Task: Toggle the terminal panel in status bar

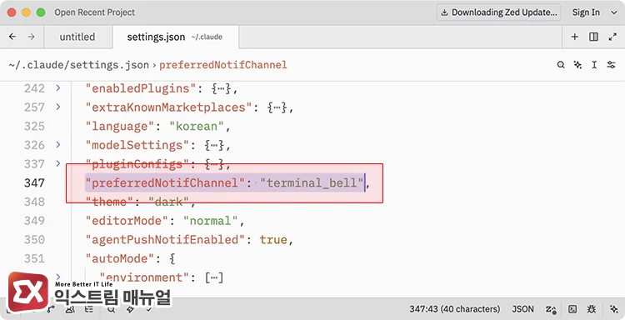Action: 572,309
